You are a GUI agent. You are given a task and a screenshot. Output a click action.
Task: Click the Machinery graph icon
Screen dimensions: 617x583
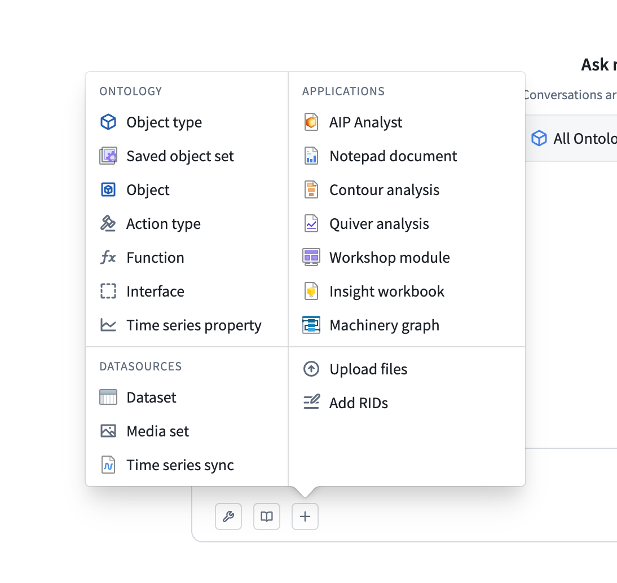coord(311,325)
